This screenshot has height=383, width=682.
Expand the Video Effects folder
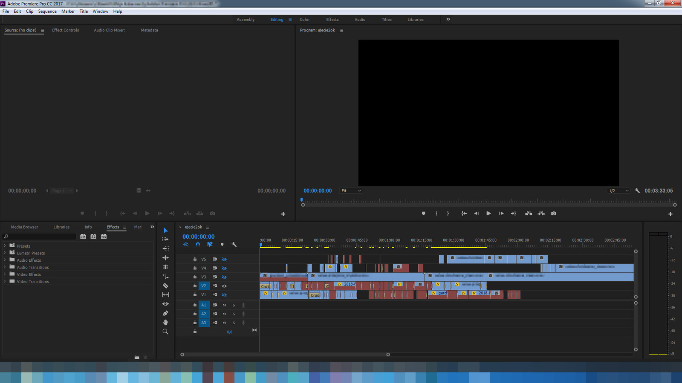pos(5,274)
